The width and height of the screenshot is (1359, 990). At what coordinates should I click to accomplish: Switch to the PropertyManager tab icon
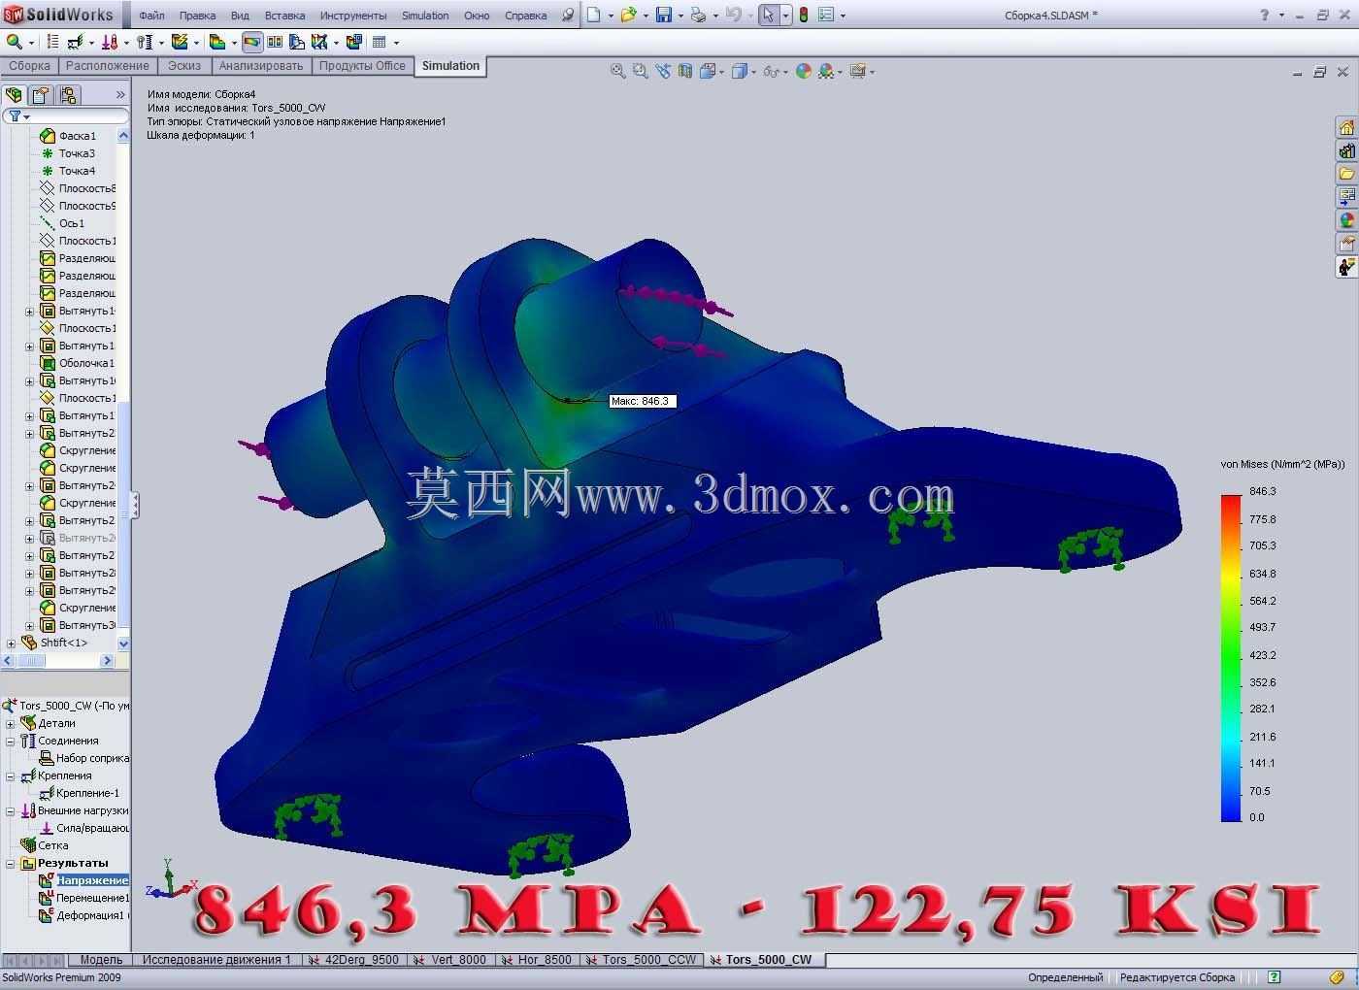coord(40,94)
